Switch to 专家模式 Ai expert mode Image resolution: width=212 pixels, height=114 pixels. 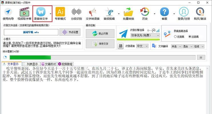point(60,14)
